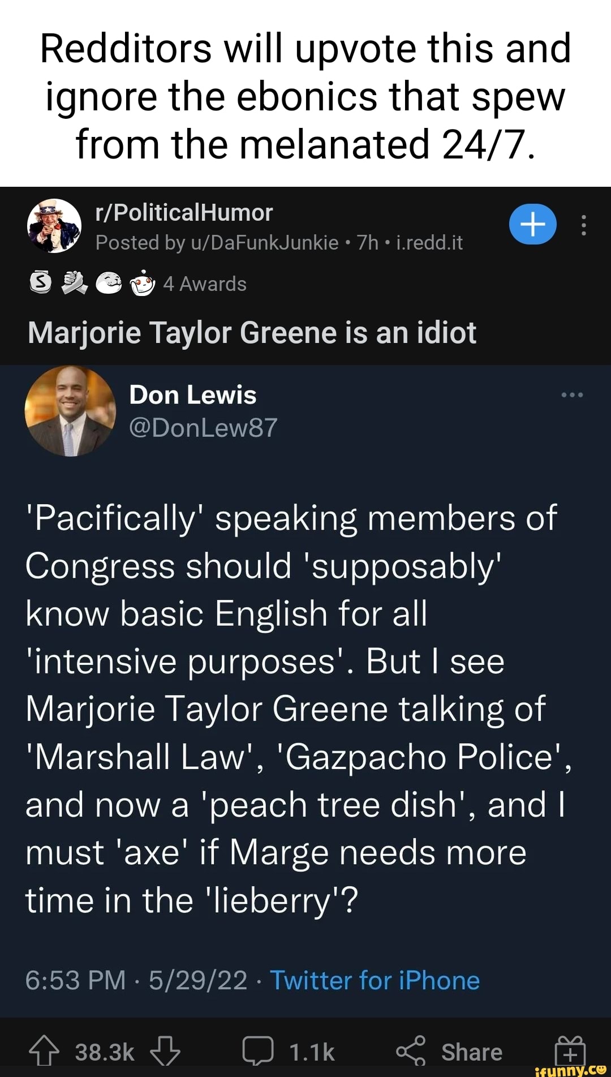Open r/PoliticalHumor subreddit avatar
This screenshot has height=1077, width=611.
(x=54, y=225)
